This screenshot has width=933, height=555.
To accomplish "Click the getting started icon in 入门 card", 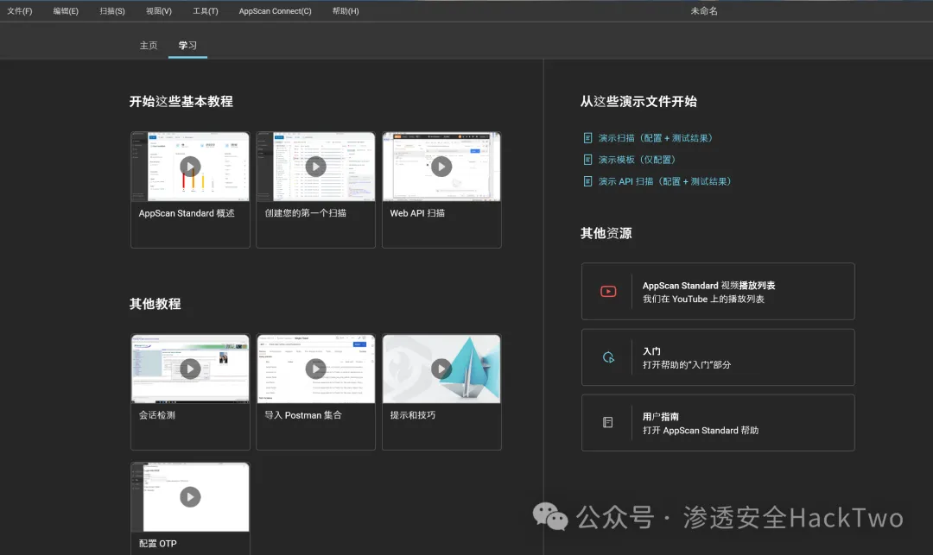I will click(x=608, y=357).
